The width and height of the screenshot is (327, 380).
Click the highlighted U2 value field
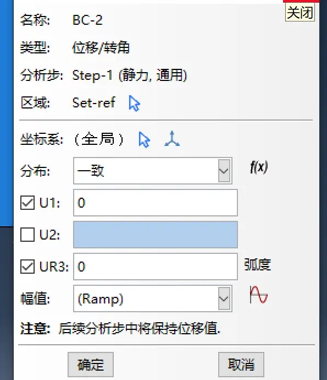[x=156, y=235]
